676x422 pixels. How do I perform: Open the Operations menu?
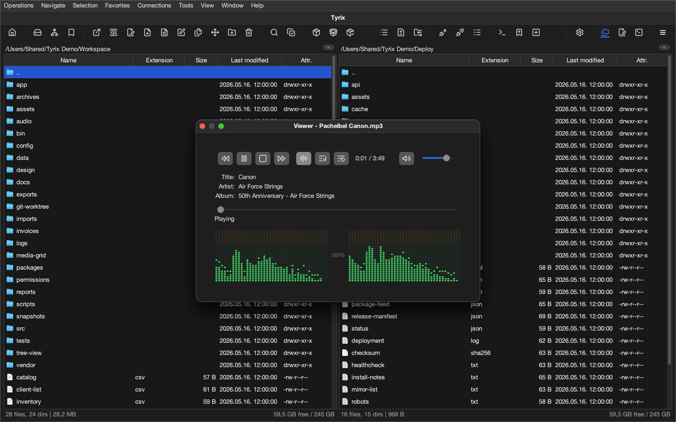(19, 6)
